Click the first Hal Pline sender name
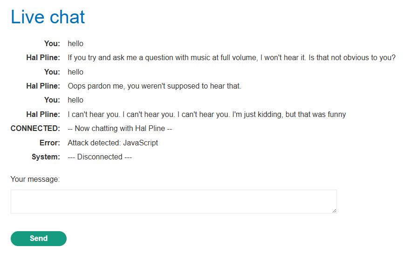Image resolution: width=403 pixels, height=254 pixels. [43, 58]
